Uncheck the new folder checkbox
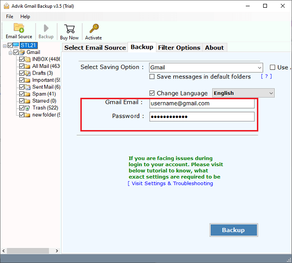Screen dimensions: 292x263 pyautogui.click(x=22, y=115)
